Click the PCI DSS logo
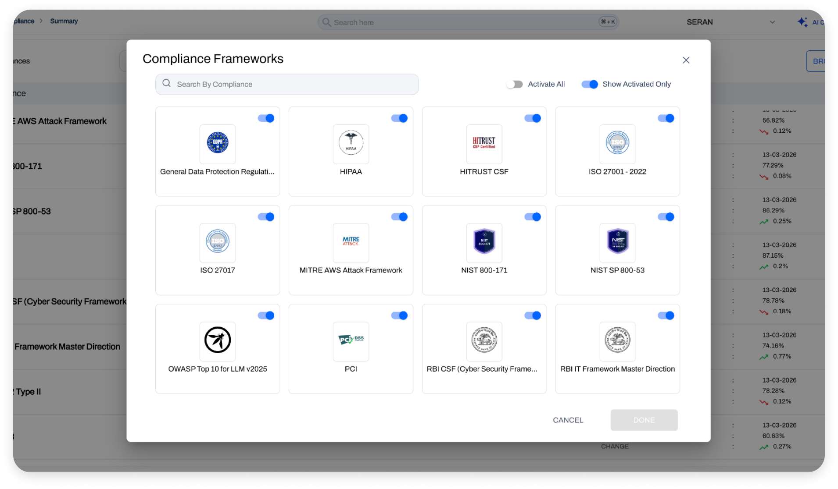The height and width of the screenshot is (489, 838). tap(351, 340)
